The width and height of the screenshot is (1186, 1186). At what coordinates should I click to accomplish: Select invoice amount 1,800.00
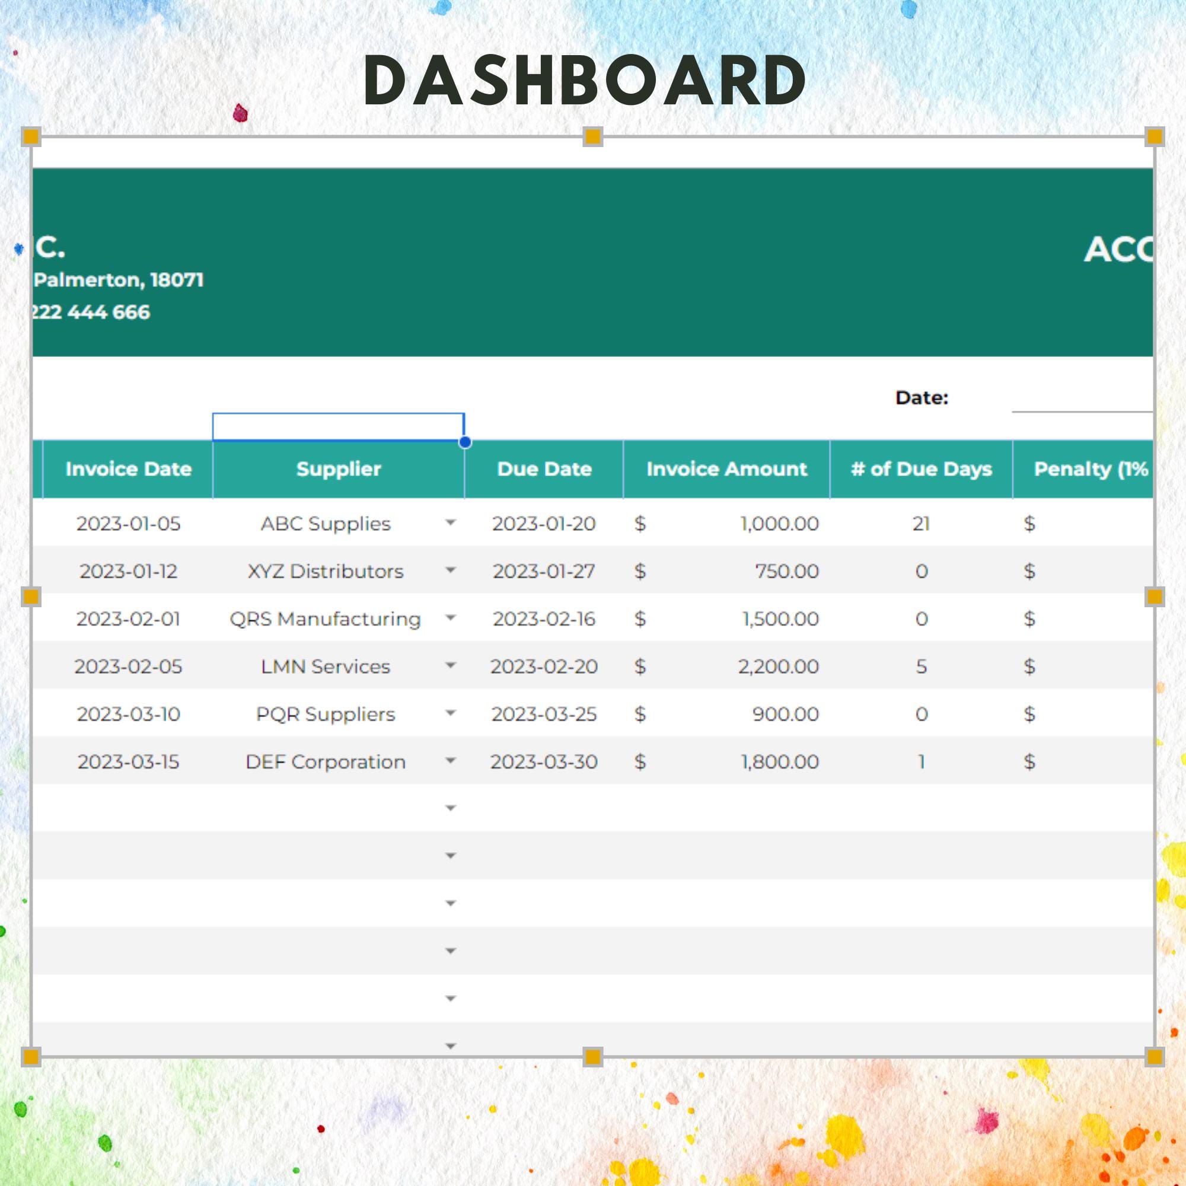click(780, 762)
